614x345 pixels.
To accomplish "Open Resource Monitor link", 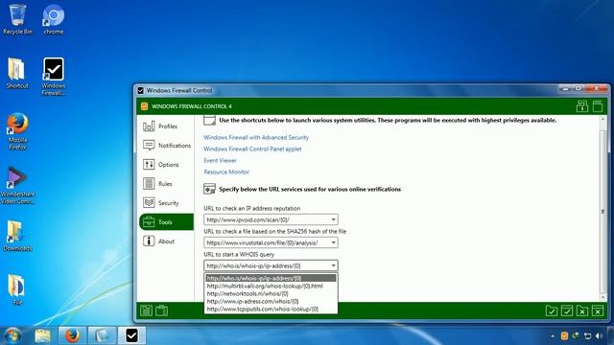I will [x=226, y=172].
